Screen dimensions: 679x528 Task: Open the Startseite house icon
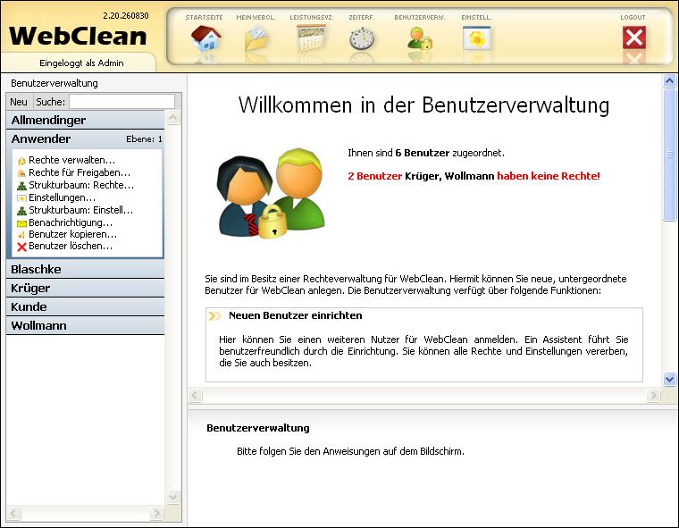[x=205, y=38]
